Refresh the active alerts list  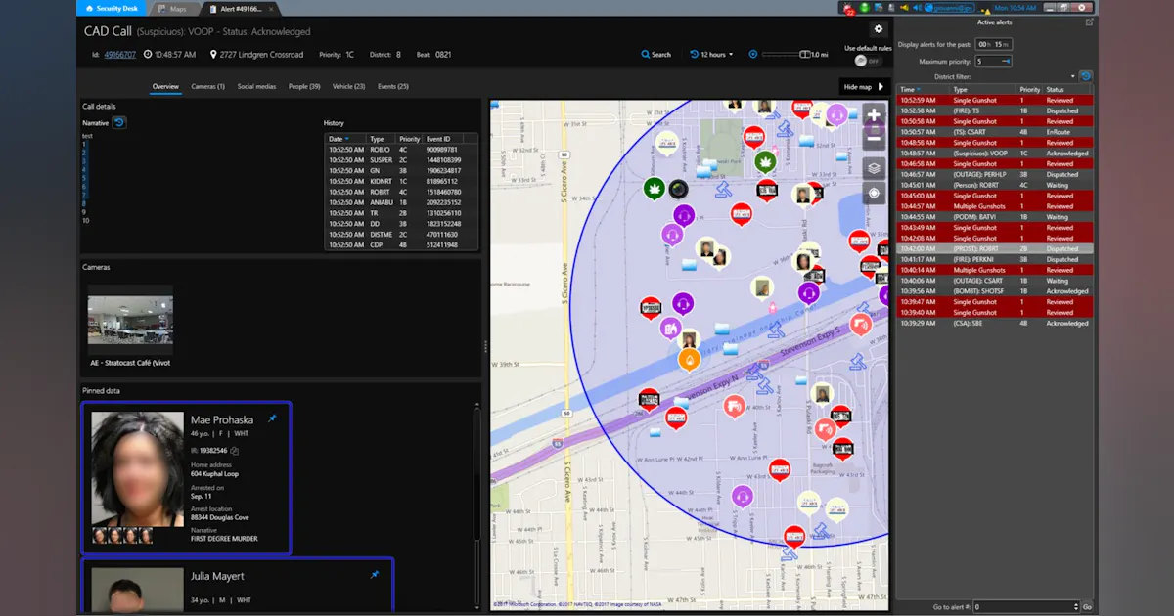(x=1085, y=75)
